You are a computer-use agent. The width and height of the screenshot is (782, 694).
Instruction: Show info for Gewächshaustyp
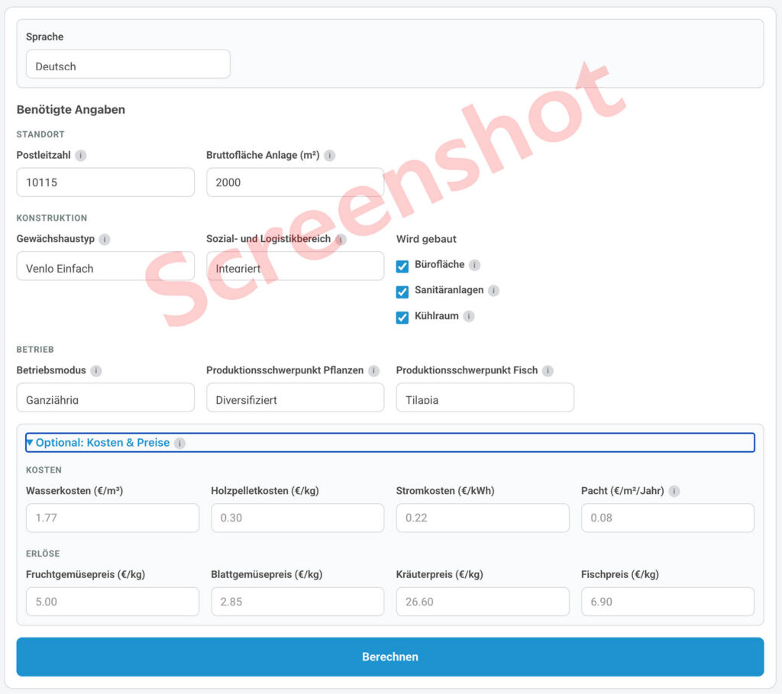[x=105, y=240]
